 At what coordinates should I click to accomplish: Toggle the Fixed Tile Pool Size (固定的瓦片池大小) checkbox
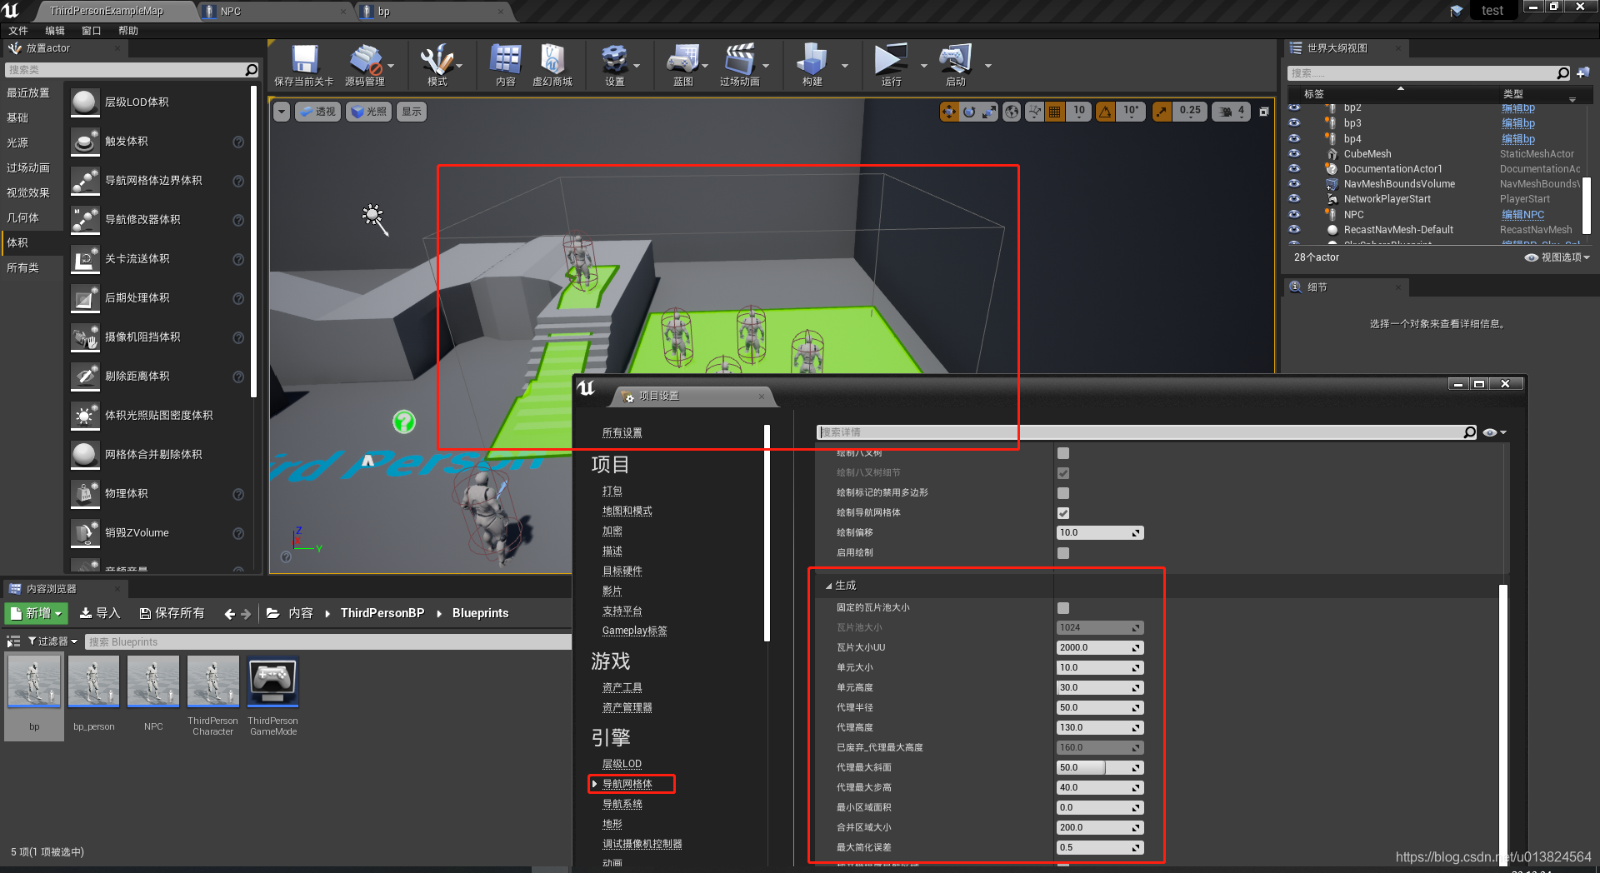[x=1063, y=608]
